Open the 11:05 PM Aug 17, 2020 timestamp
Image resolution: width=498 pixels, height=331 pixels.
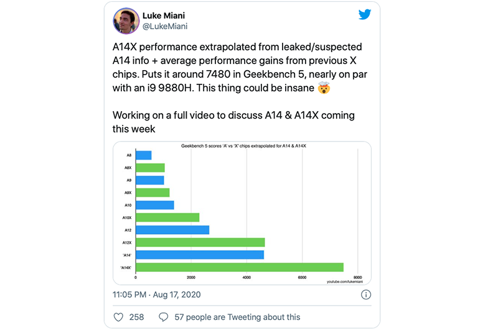coord(157,294)
